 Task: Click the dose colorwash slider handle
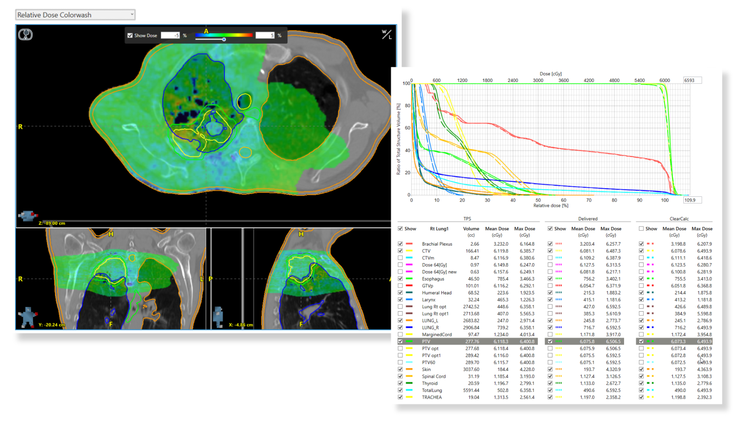tap(224, 39)
